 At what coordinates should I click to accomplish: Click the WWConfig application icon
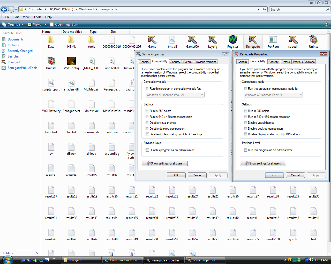click(x=71, y=61)
